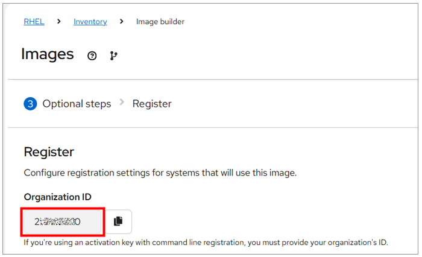Click the breadcrumb chevron after Inventory
Viewport: 422px width, 257px height.
tap(122, 22)
